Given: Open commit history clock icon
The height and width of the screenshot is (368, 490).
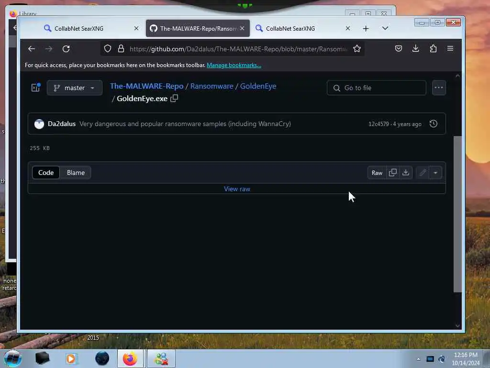Looking at the screenshot, I should coord(434,124).
